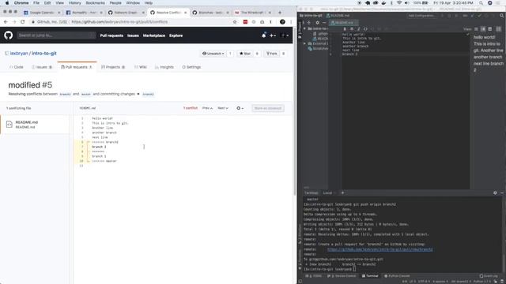
Task: Hide the PyCharm project panel
Action: click(x=324, y=23)
